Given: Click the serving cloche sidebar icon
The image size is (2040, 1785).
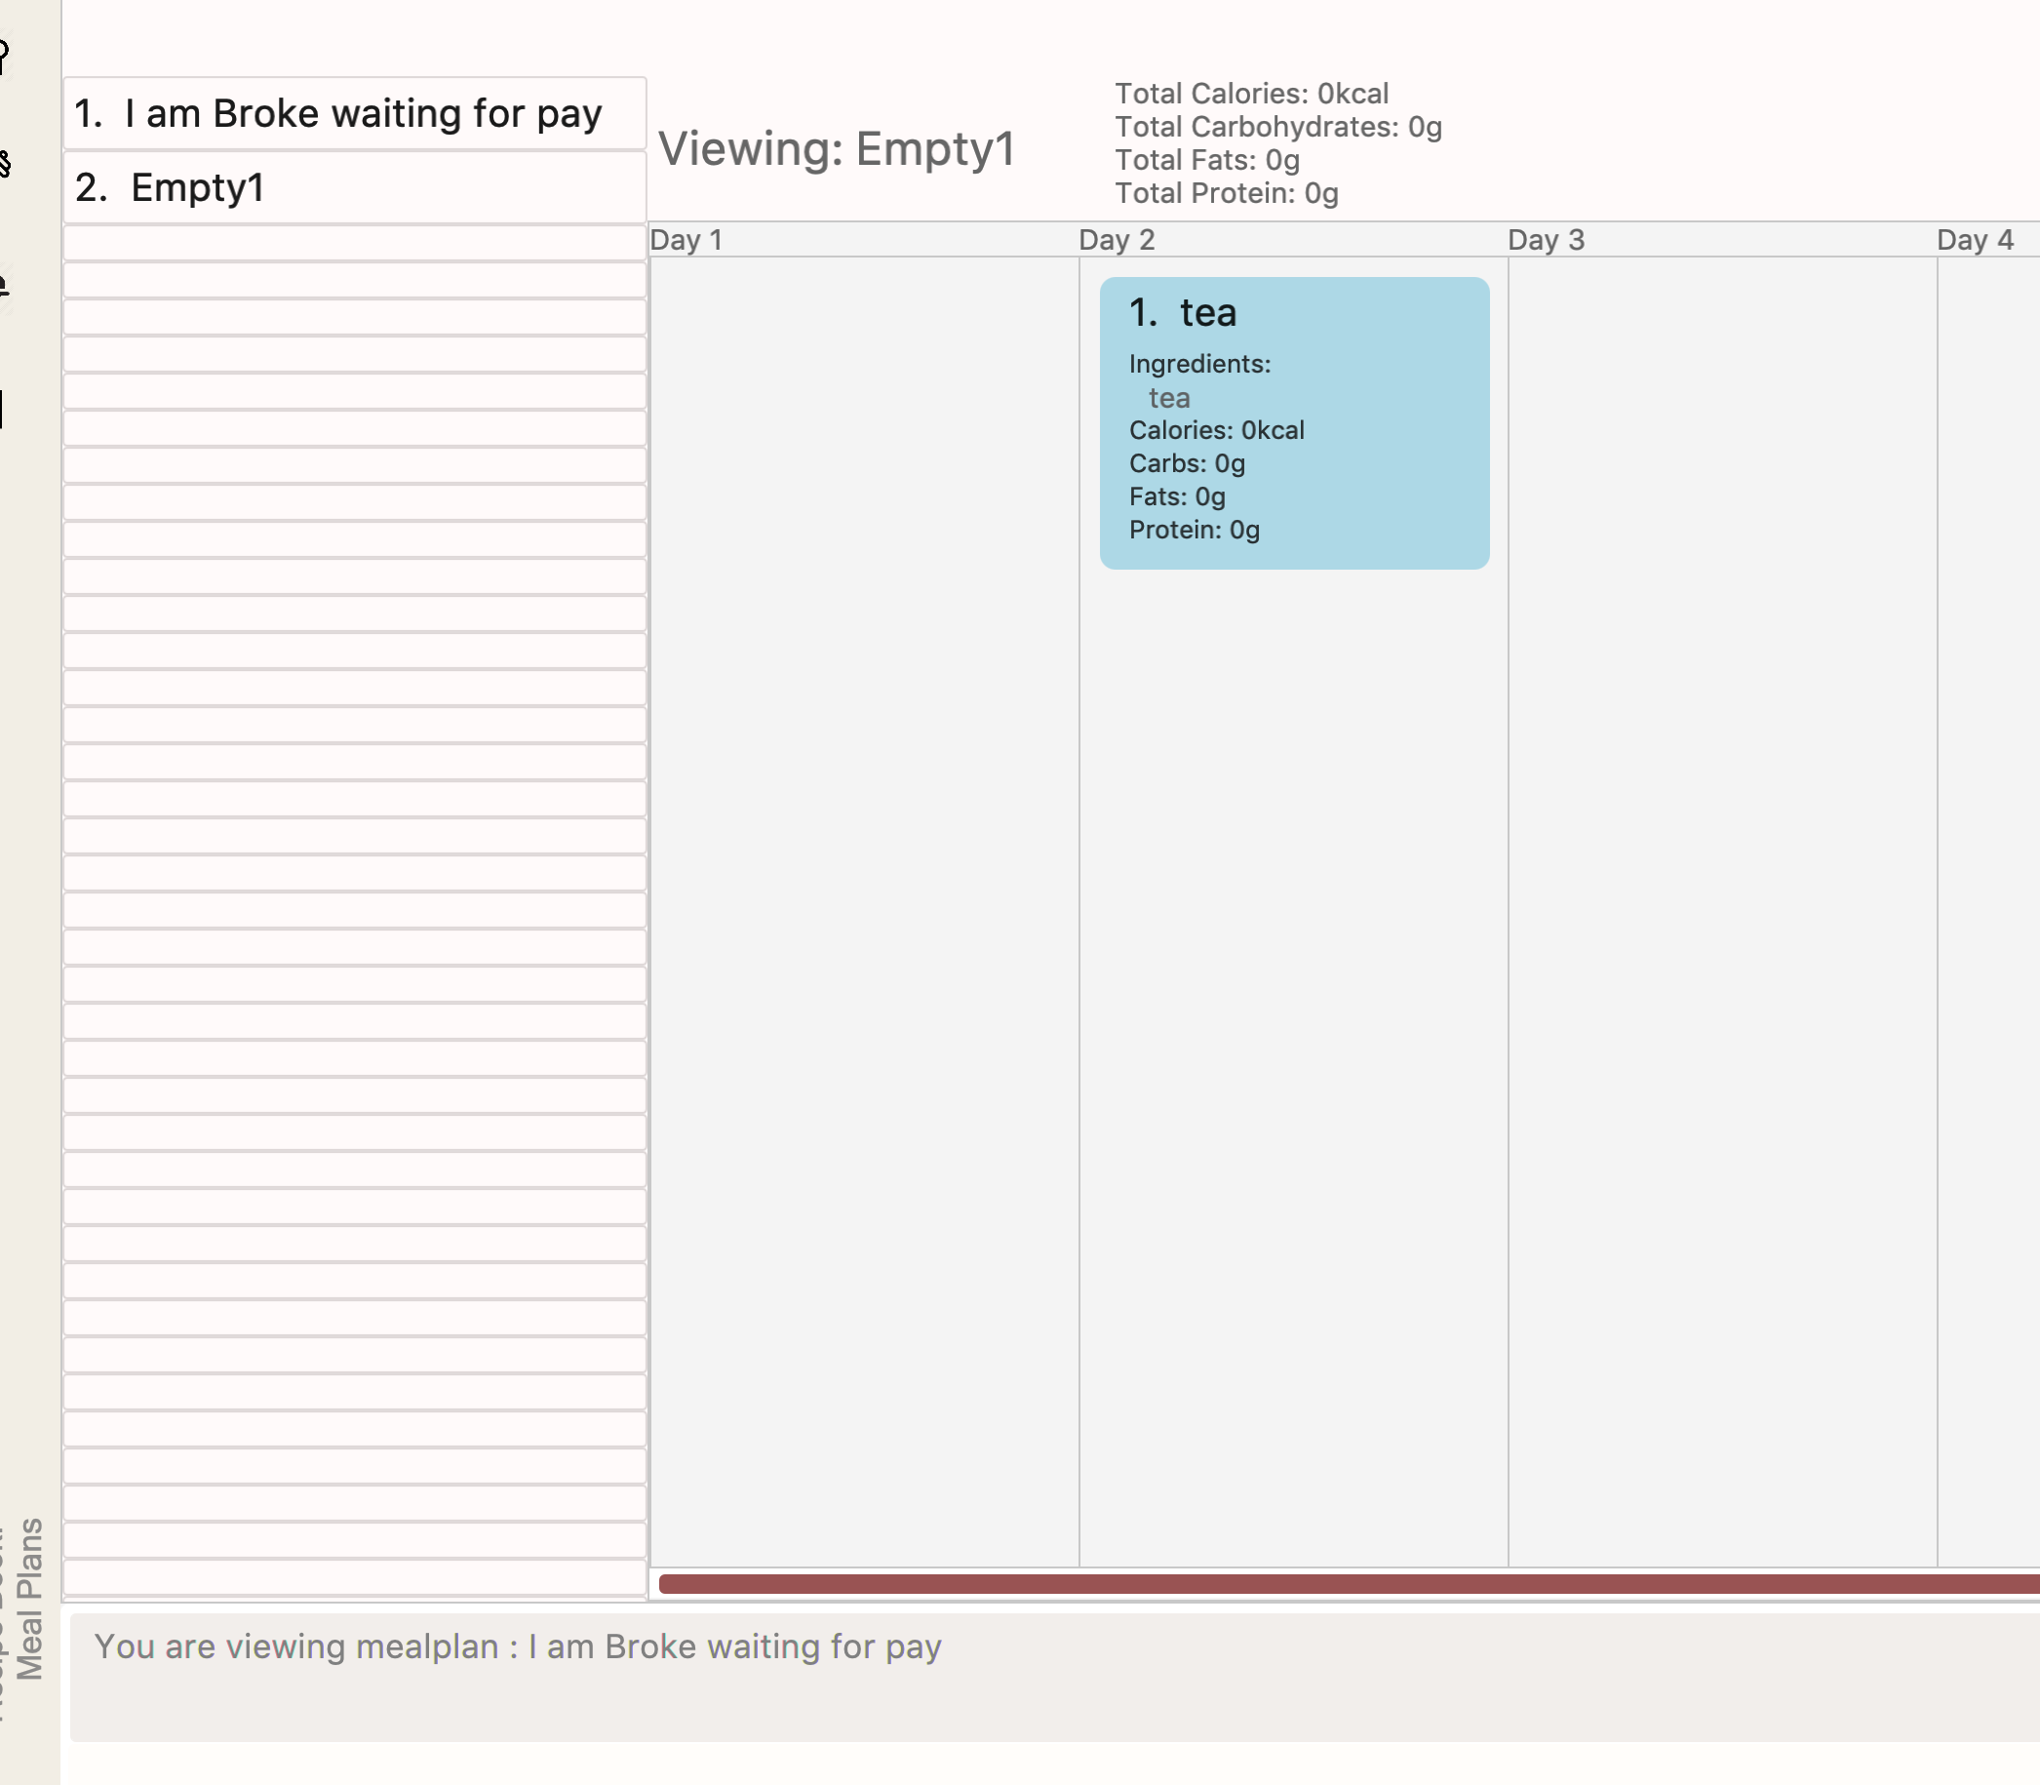Looking at the screenshot, I should [x=5, y=287].
